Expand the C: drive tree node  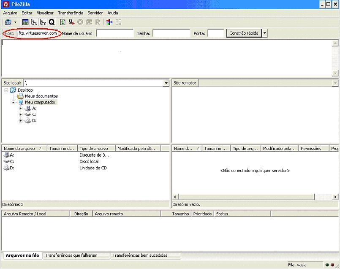pyautogui.click(x=21, y=114)
